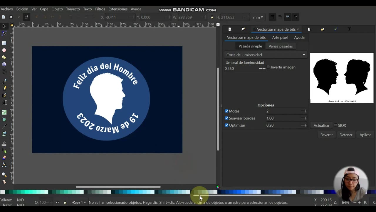Screen dimensions: 376x212
Task: Open the Archivo menu
Action: click(x=7, y=9)
